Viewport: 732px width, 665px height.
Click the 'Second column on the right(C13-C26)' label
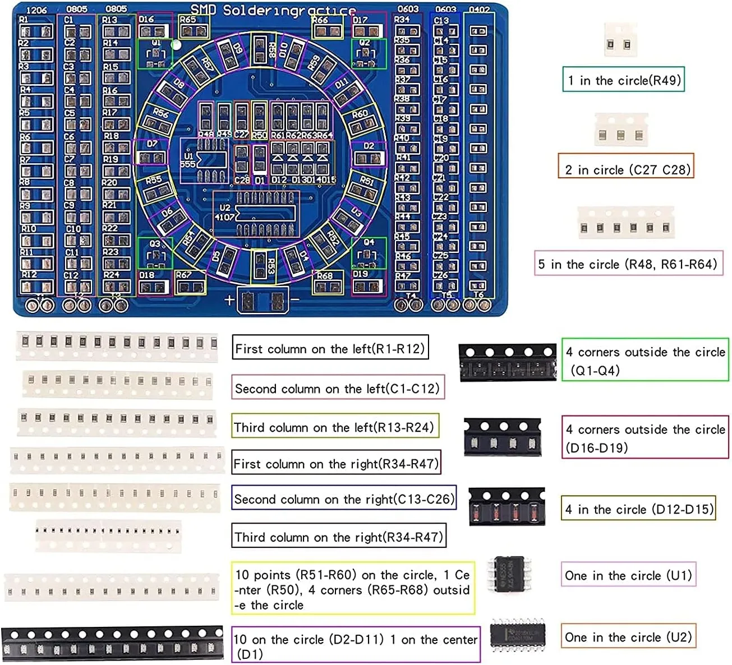tap(344, 497)
